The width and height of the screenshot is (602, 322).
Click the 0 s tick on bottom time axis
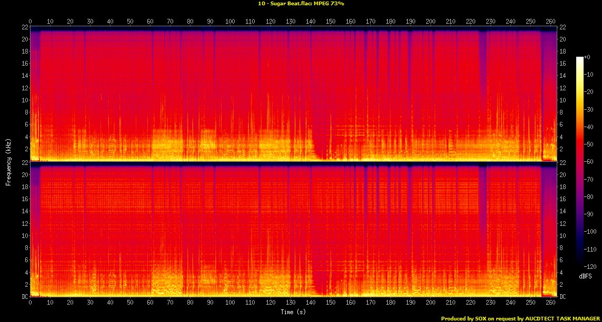click(30, 303)
